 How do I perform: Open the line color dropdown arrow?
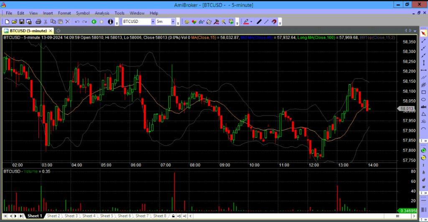[x=251, y=22]
